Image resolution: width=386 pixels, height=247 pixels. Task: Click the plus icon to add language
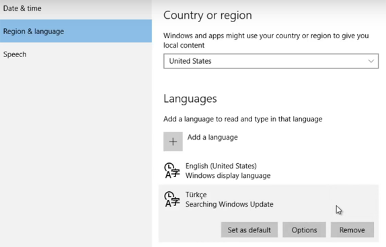(173, 142)
